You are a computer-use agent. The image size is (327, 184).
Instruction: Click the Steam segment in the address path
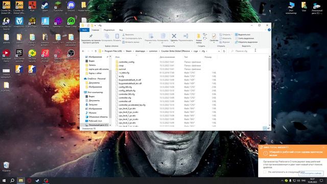tap(128, 51)
